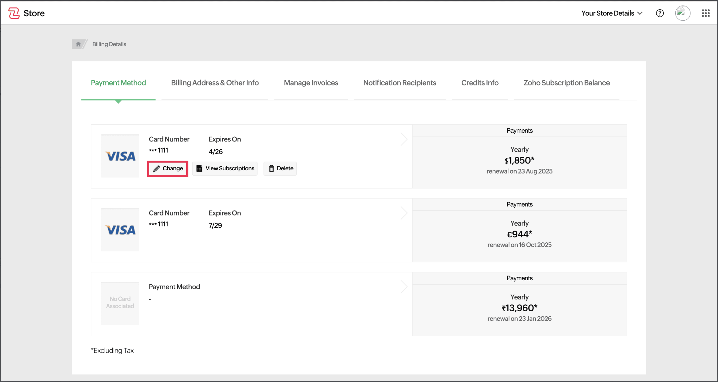Open the apps grid launcher icon
The width and height of the screenshot is (718, 382).
click(x=705, y=13)
